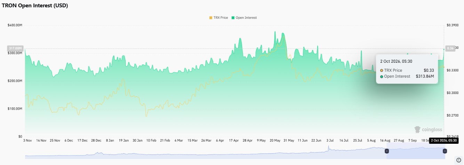Viewport: 464px width, 165px height.
Task: Click the 'TRX Price' row label inside the tooltip
Action: (x=393, y=70)
